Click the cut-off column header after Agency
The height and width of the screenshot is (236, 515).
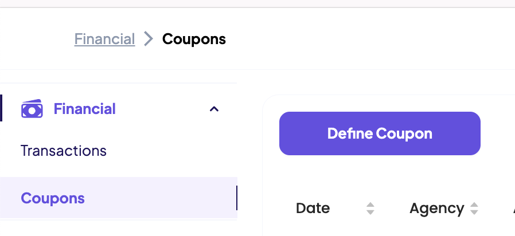(x=513, y=209)
